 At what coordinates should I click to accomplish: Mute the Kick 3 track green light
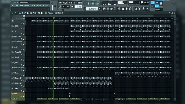24,34
